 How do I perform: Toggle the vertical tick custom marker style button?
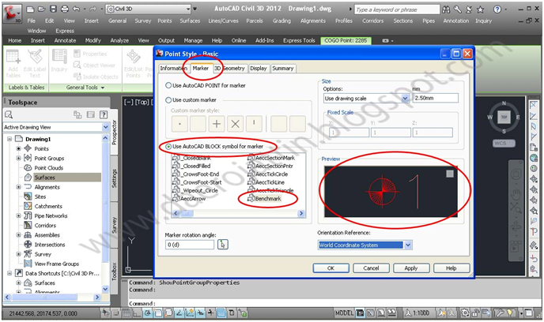pyautogui.click(x=254, y=124)
